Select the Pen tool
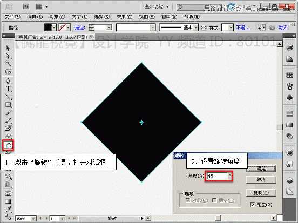298x223 pixels. (8, 80)
